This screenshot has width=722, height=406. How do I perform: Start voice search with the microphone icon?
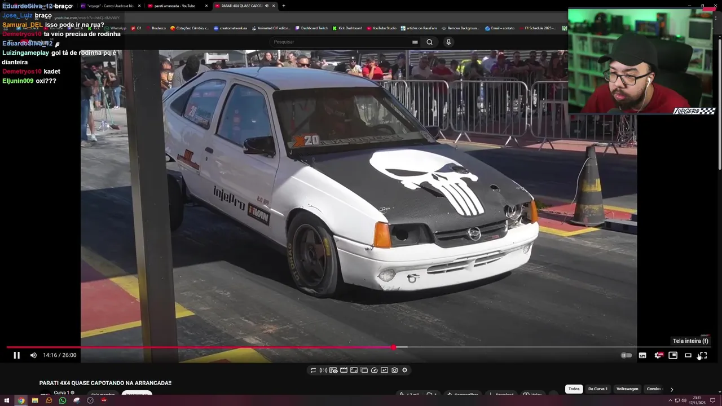pos(448,42)
